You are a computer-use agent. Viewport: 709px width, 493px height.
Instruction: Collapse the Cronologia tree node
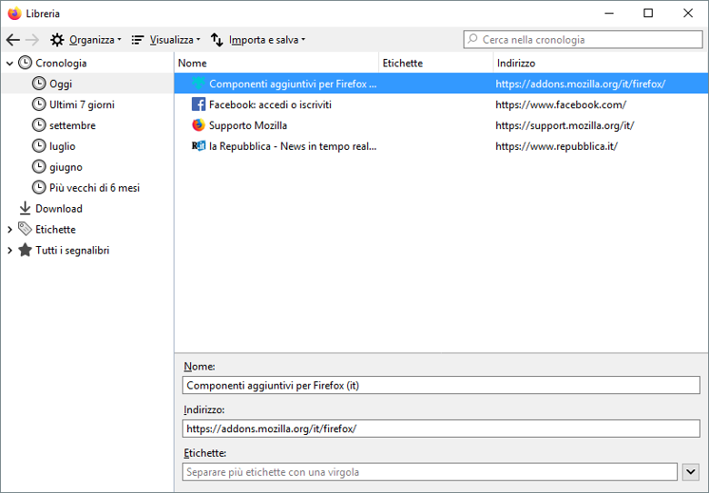pos(10,64)
